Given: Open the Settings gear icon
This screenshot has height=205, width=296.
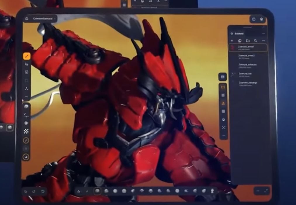Looking at the screenshot, I should point(262,19).
